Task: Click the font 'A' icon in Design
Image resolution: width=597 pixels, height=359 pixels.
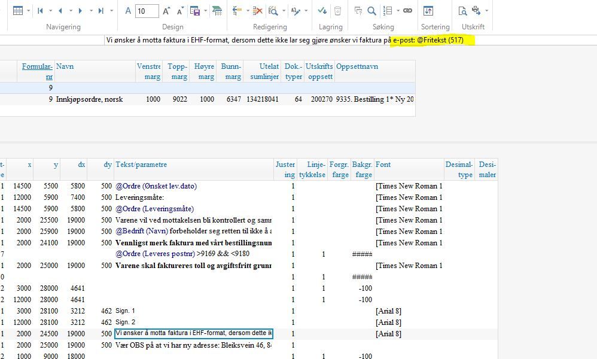Action: coord(128,11)
